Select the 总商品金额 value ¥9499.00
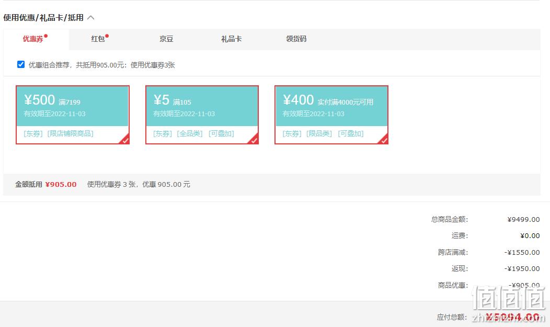 (523, 220)
